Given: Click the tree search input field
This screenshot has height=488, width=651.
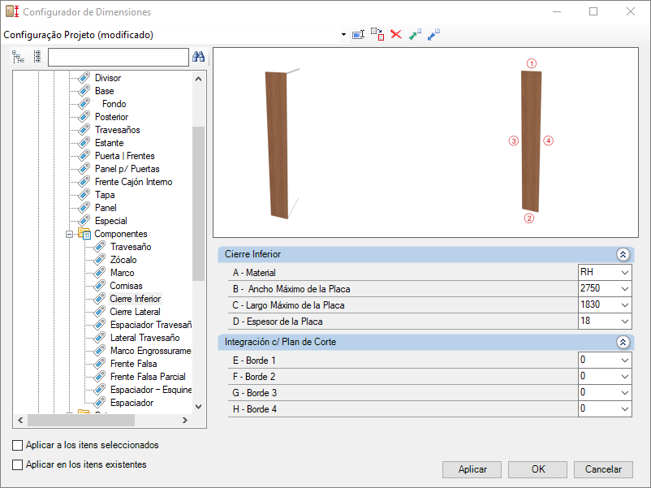Looking at the screenshot, I should click(118, 57).
